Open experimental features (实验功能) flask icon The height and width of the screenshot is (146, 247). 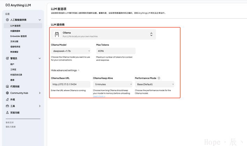(7, 113)
